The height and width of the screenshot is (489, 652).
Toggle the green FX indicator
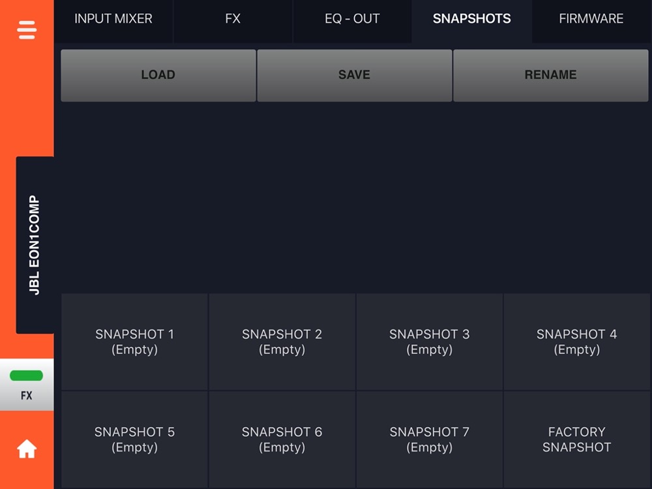27,385
